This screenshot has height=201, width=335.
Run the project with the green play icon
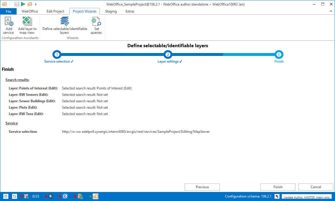(23, 4)
